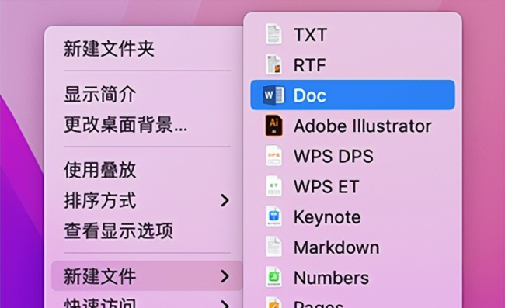This screenshot has width=505, height=308.
Task: Select the WPS ET entry
Action: (353, 186)
